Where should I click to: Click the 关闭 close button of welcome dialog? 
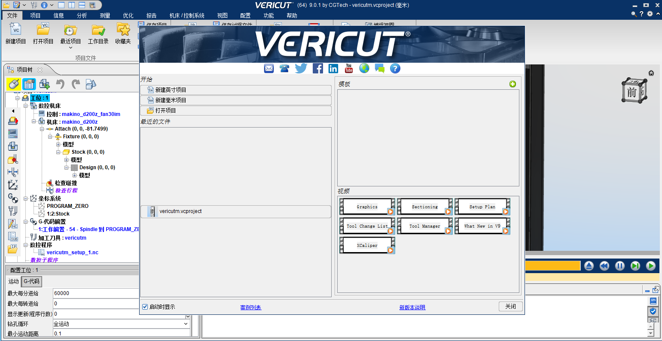click(x=511, y=306)
